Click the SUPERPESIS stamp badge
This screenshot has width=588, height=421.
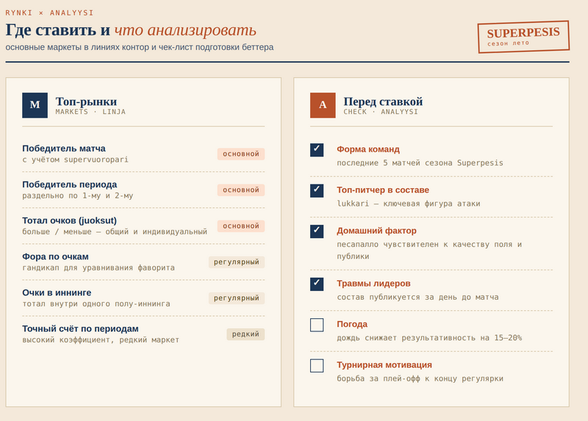(x=523, y=37)
